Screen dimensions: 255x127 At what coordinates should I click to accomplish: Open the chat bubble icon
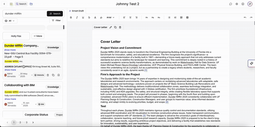230,4
